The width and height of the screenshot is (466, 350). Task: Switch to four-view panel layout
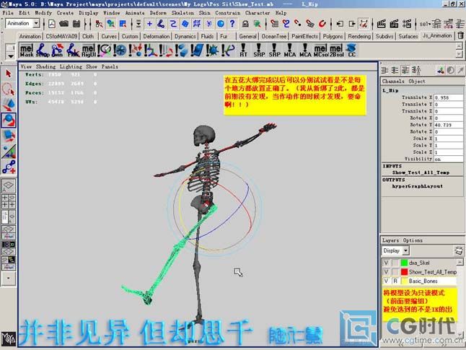pos(9,201)
